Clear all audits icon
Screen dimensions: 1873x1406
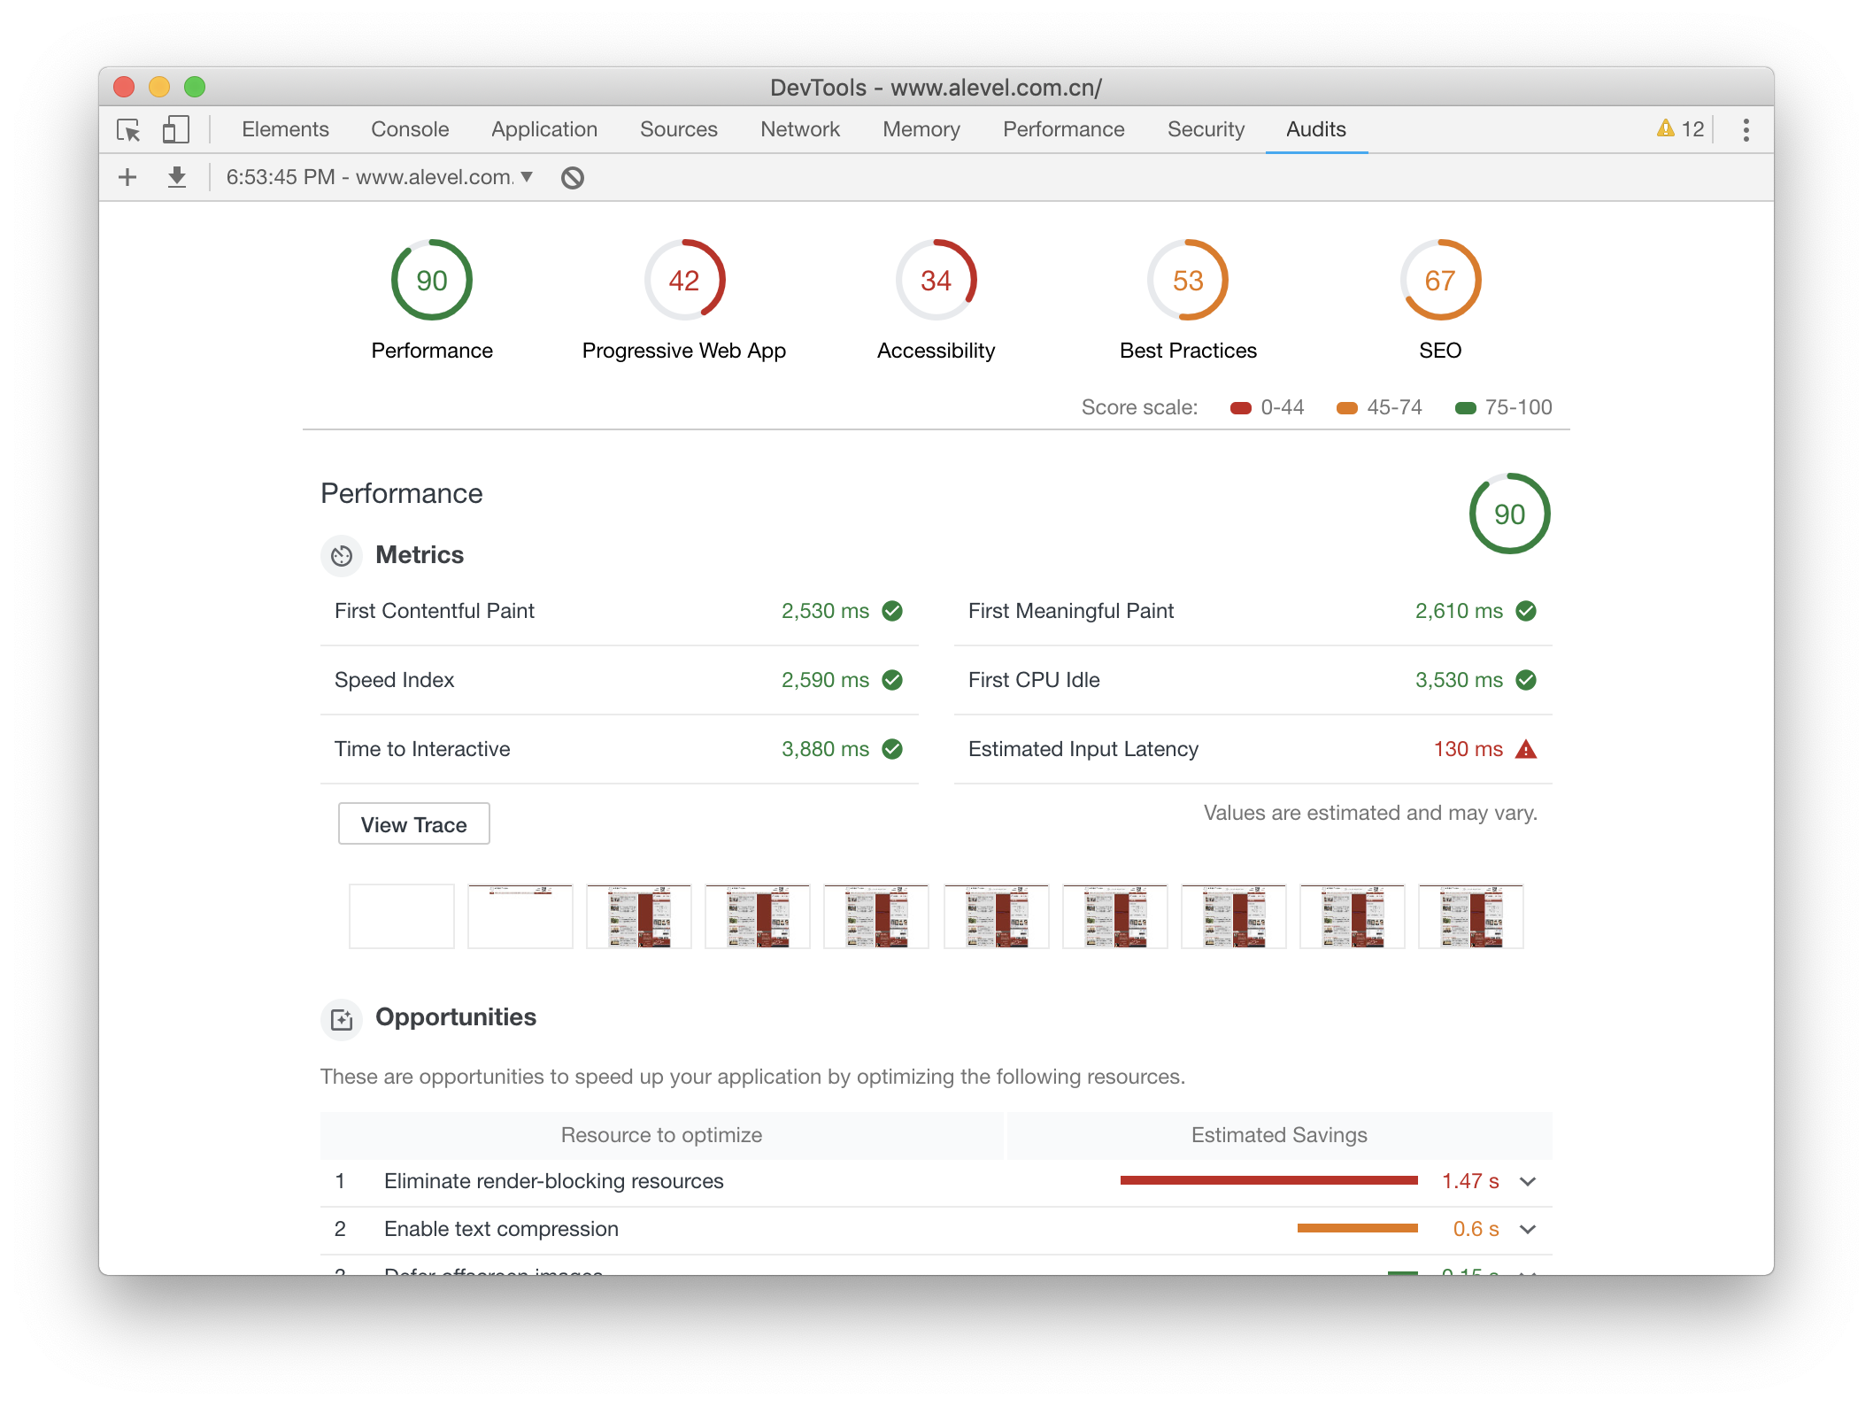573,178
